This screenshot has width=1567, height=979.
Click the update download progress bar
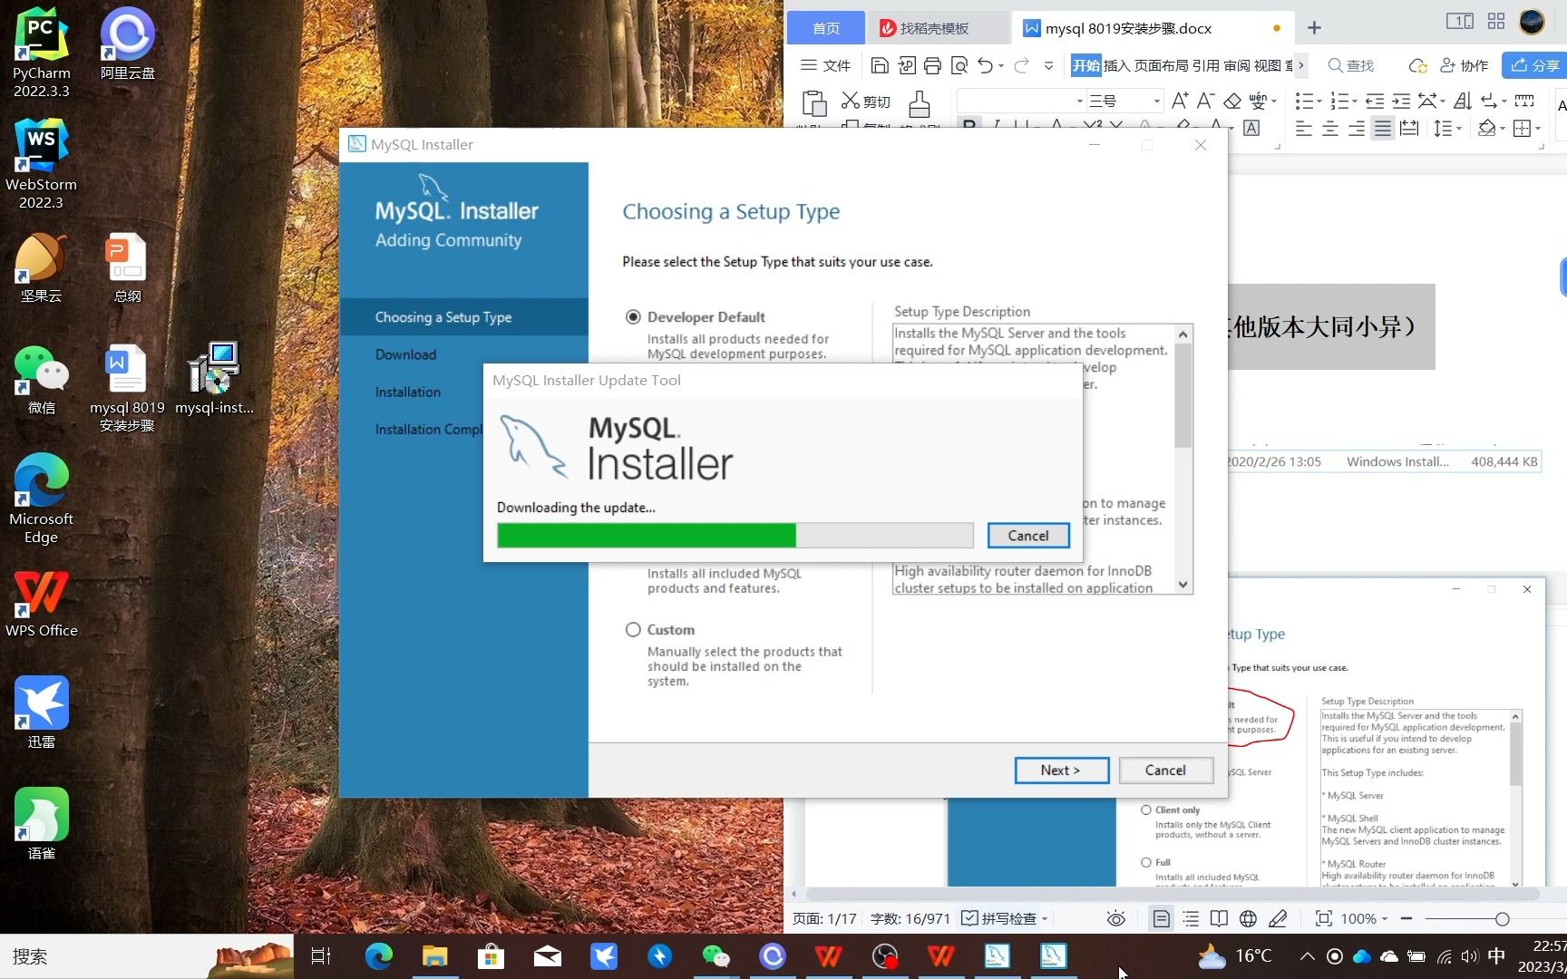click(x=735, y=536)
